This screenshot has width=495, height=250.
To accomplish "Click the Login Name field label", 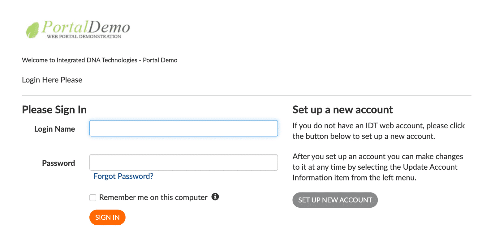I will 54,129.
